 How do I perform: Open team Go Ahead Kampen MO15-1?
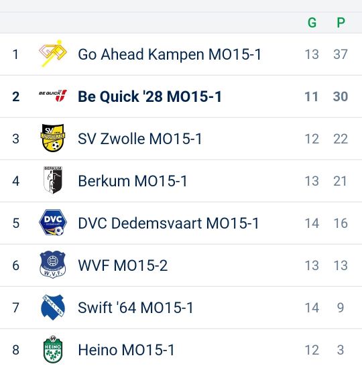pyautogui.click(x=170, y=54)
